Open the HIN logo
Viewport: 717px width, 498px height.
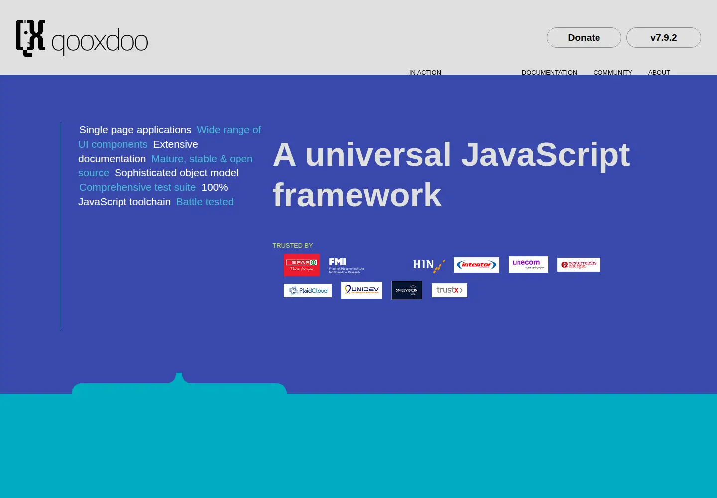click(429, 265)
